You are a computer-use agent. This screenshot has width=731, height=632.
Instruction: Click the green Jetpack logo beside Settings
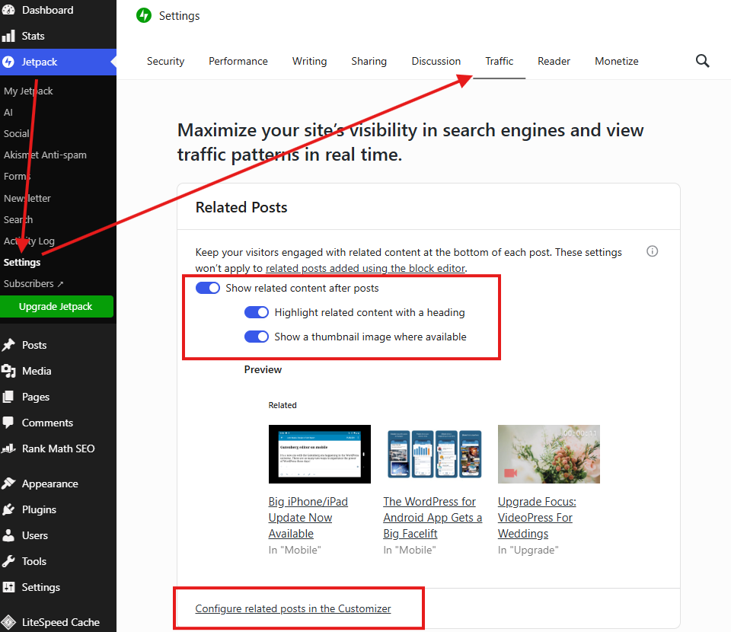pos(144,15)
